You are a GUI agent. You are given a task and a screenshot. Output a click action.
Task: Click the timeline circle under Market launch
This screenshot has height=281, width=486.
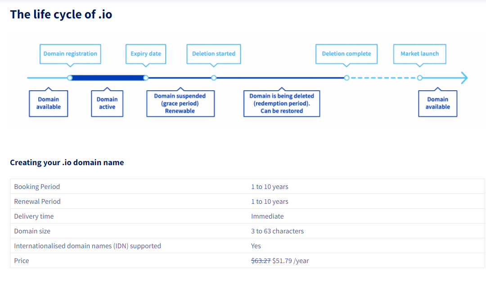pos(420,78)
